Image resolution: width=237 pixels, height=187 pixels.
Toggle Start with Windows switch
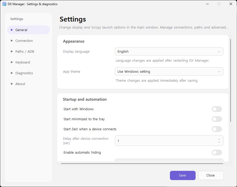coord(217,109)
